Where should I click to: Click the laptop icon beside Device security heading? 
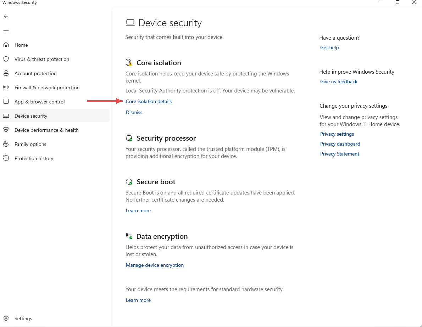pyautogui.click(x=130, y=23)
